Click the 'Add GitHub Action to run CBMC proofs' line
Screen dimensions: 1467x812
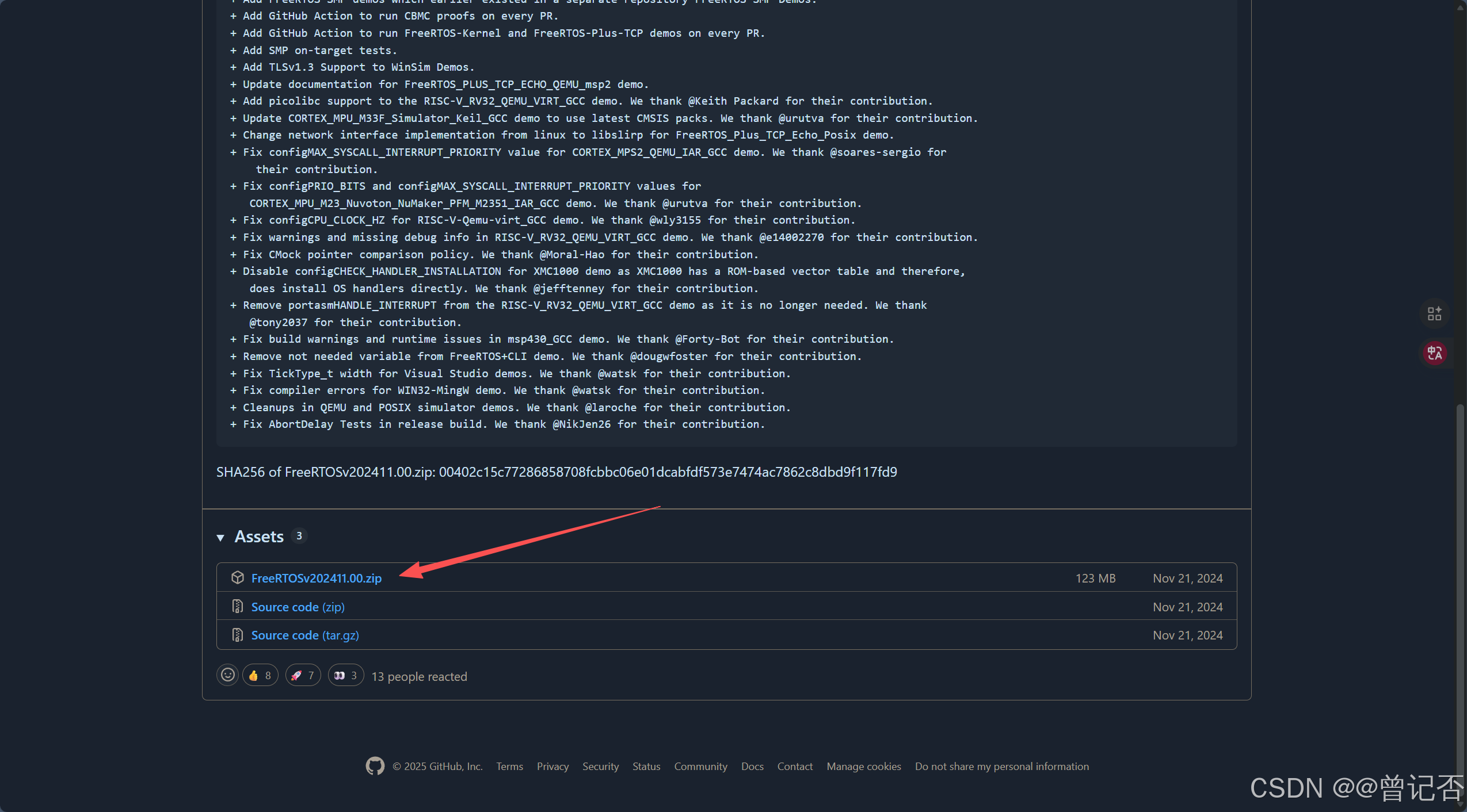click(x=394, y=16)
